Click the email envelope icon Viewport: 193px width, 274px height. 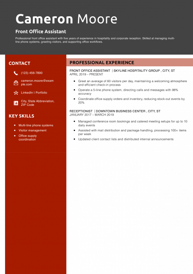pyautogui.click(x=16, y=83)
